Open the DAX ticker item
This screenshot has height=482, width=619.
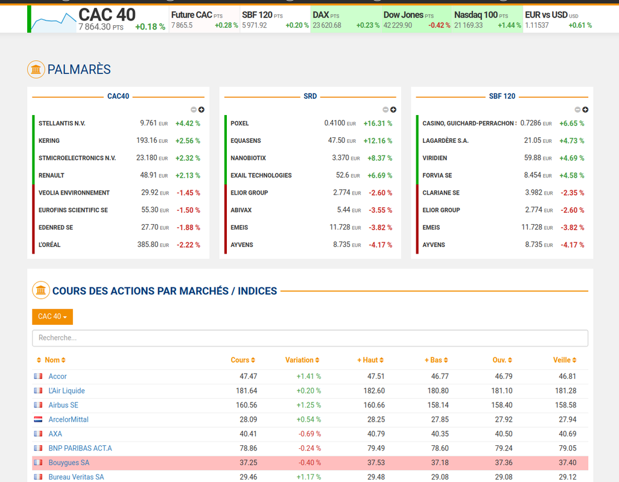click(346, 19)
